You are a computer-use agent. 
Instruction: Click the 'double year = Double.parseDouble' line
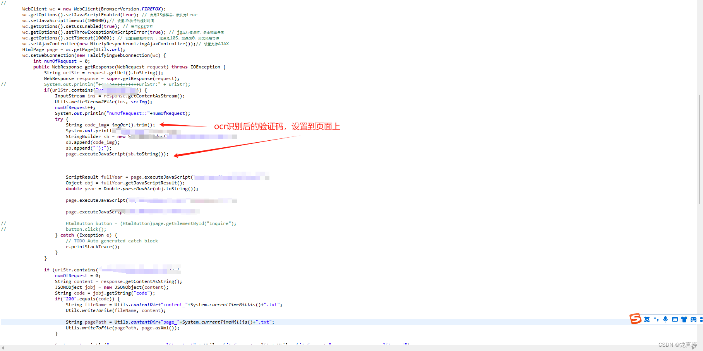click(x=132, y=189)
